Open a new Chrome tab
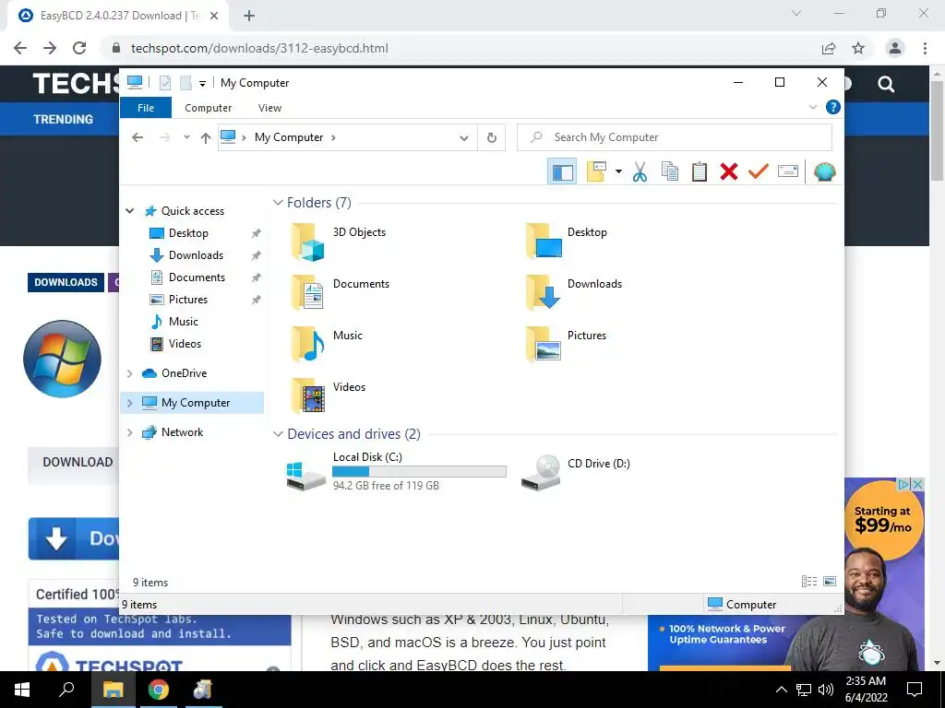Image resolution: width=945 pixels, height=708 pixels. pos(249,16)
